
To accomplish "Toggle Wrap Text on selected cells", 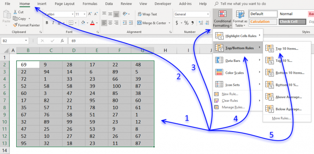I will tap(147, 14).
